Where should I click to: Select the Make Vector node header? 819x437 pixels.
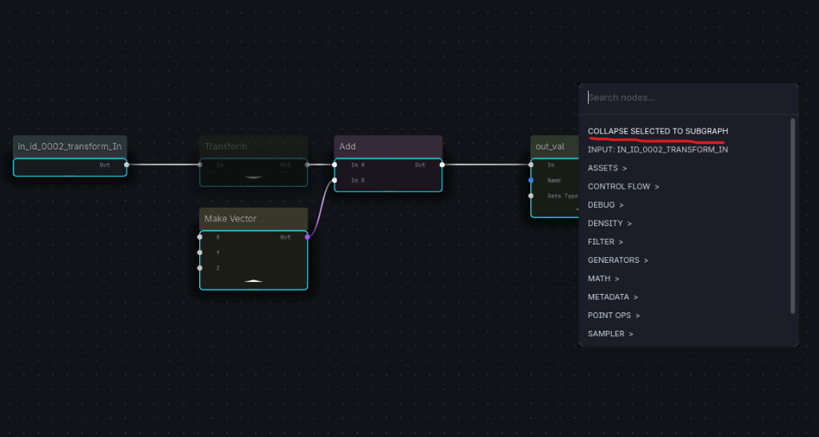[254, 219]
